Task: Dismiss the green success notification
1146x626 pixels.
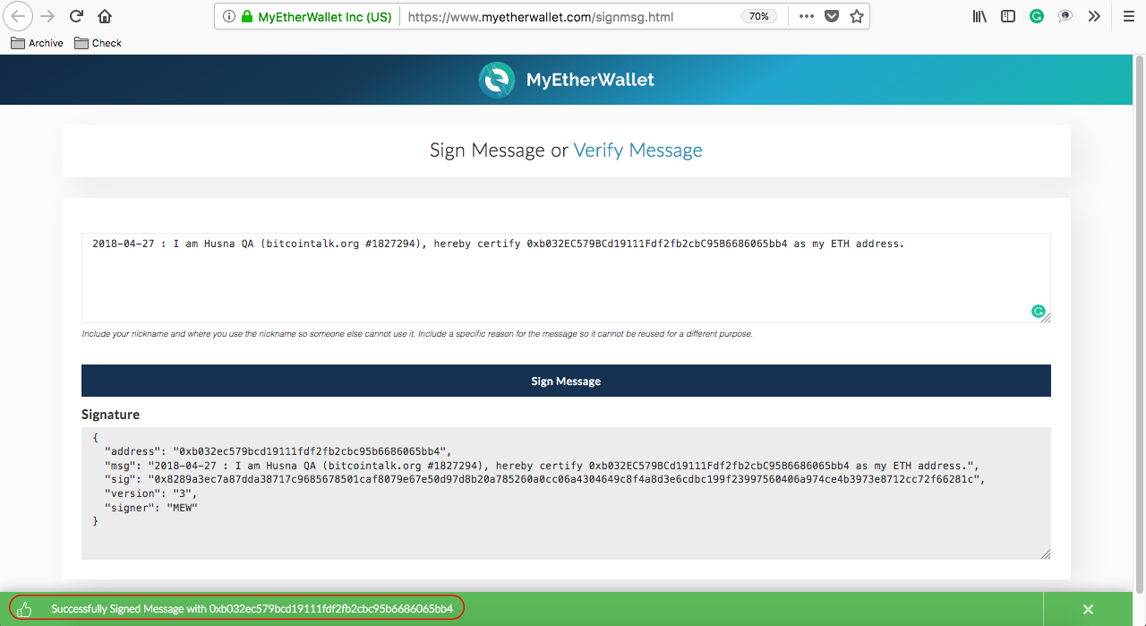Action: coord(1088,609)
